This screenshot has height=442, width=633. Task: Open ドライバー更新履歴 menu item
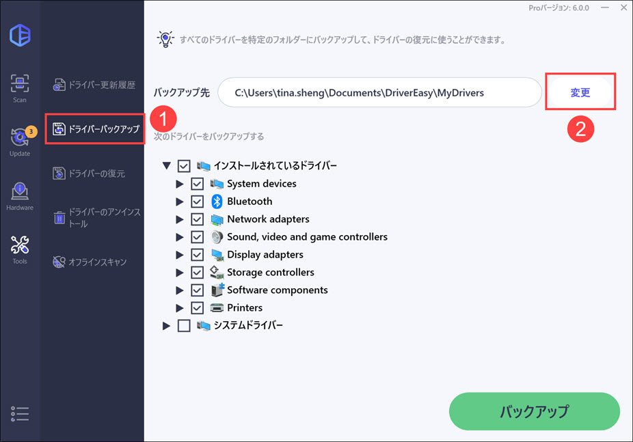[x=95, y=85]
